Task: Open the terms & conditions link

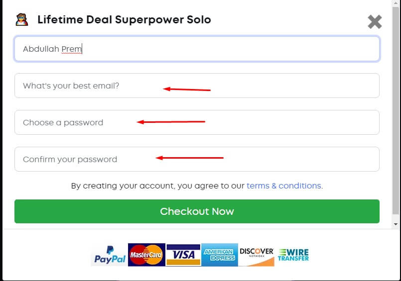Action: (284, 186)
